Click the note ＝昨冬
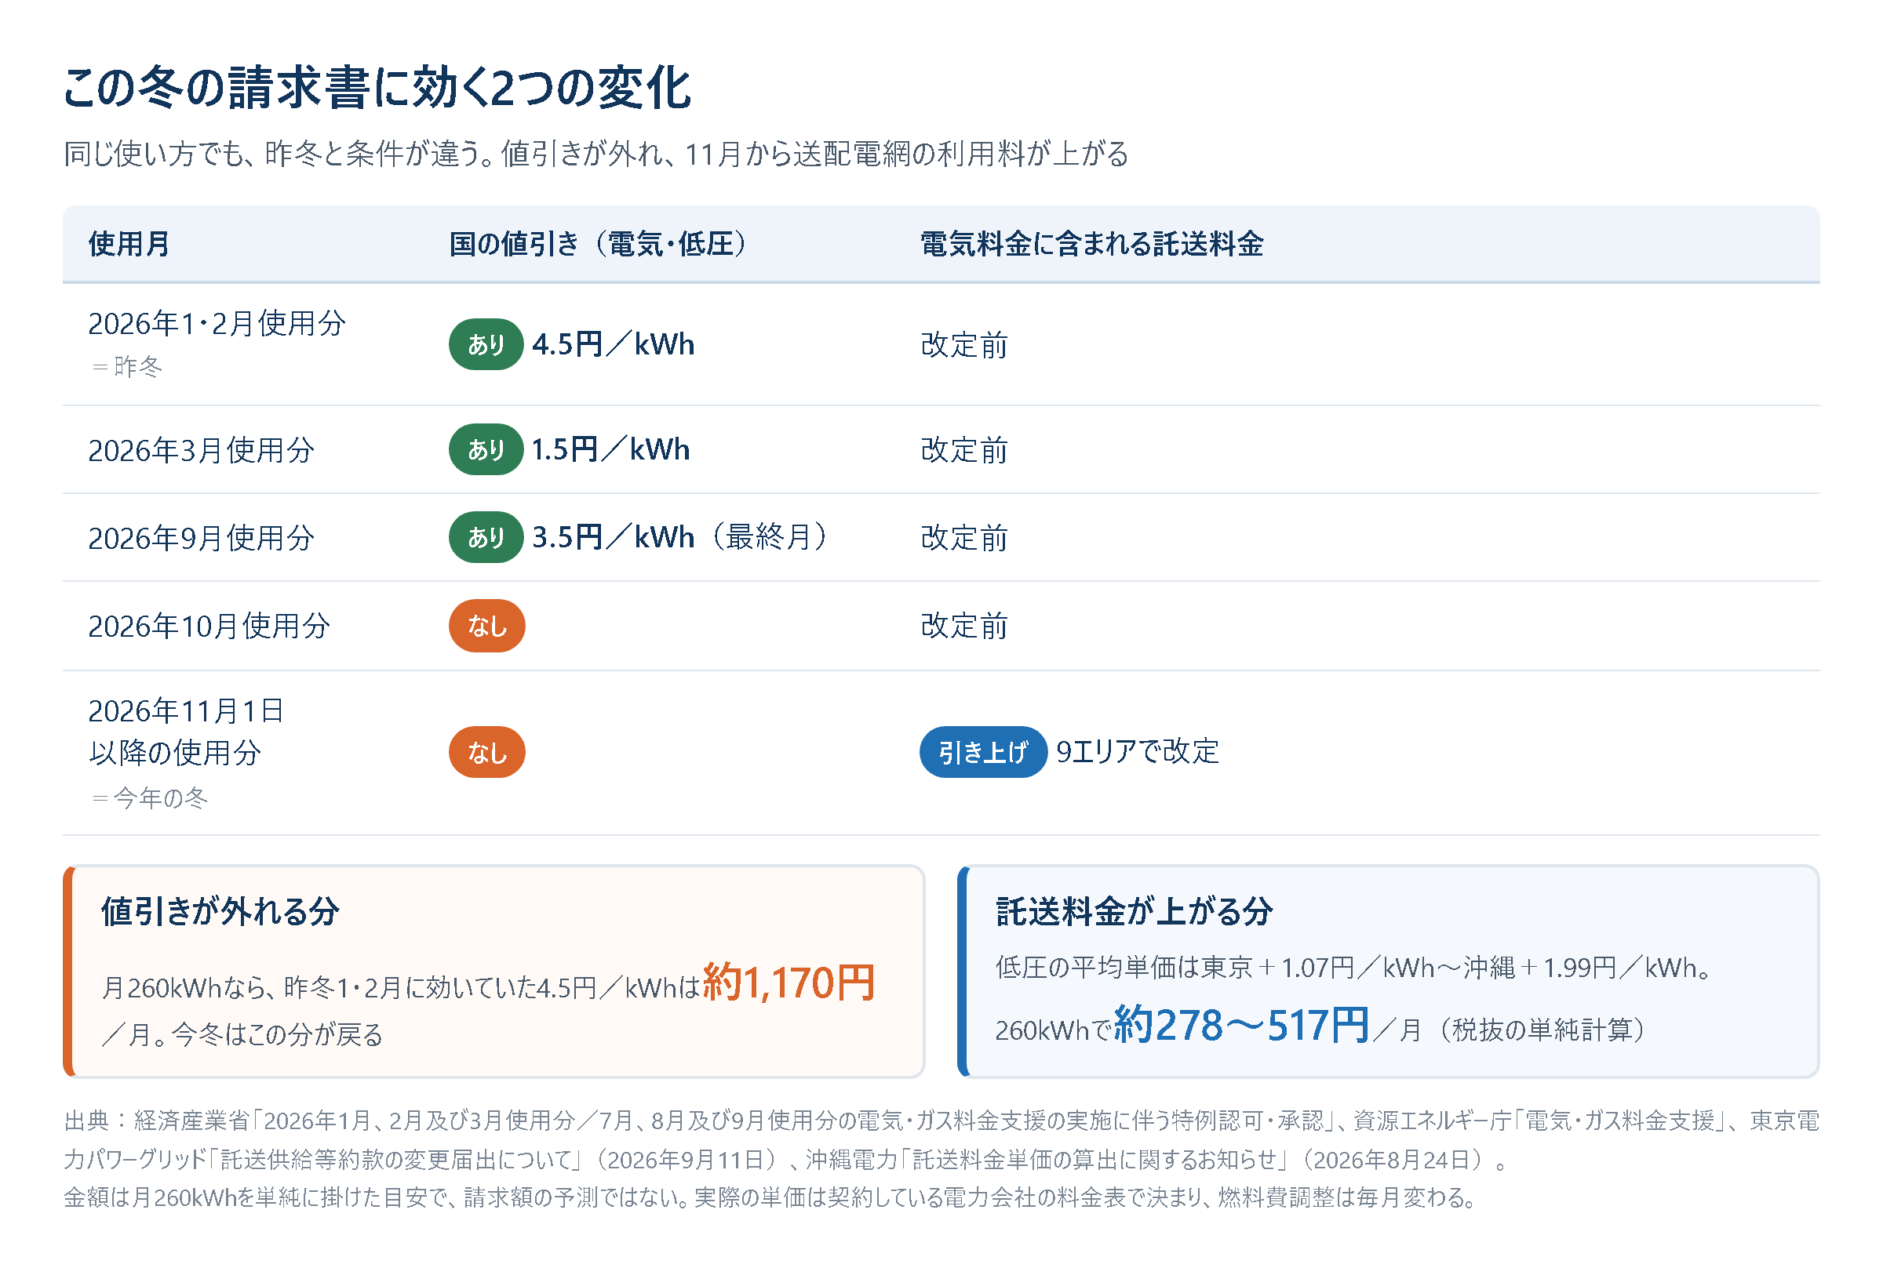 click(126, 367)
